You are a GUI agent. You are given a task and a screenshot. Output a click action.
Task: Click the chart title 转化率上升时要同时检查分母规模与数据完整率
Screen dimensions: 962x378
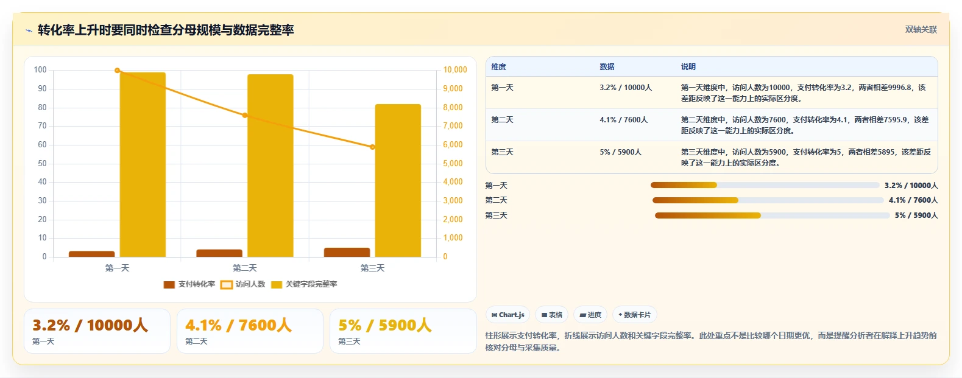pos(166,30)
